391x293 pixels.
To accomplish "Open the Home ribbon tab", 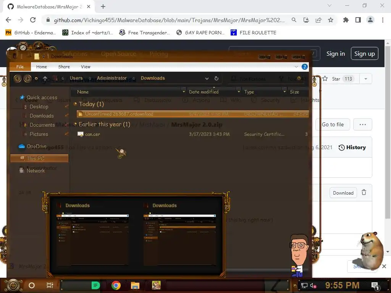I will tap(41, 67).
